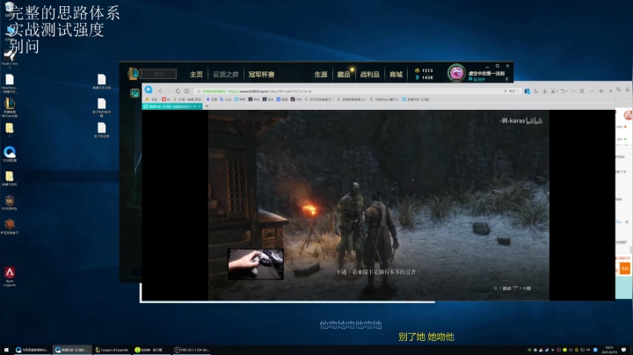Open the top text document on desktop
This screenshot has height=355, width=633.
pyautogui.click(x=101, y=82)
